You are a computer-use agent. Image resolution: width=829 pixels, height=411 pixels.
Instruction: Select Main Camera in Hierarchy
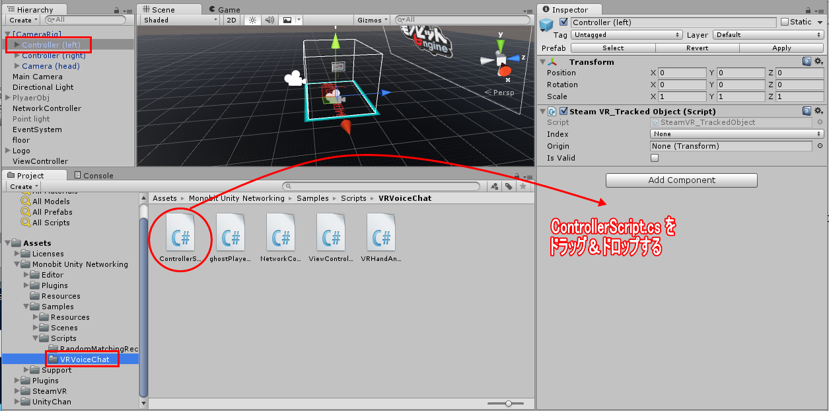38,77
